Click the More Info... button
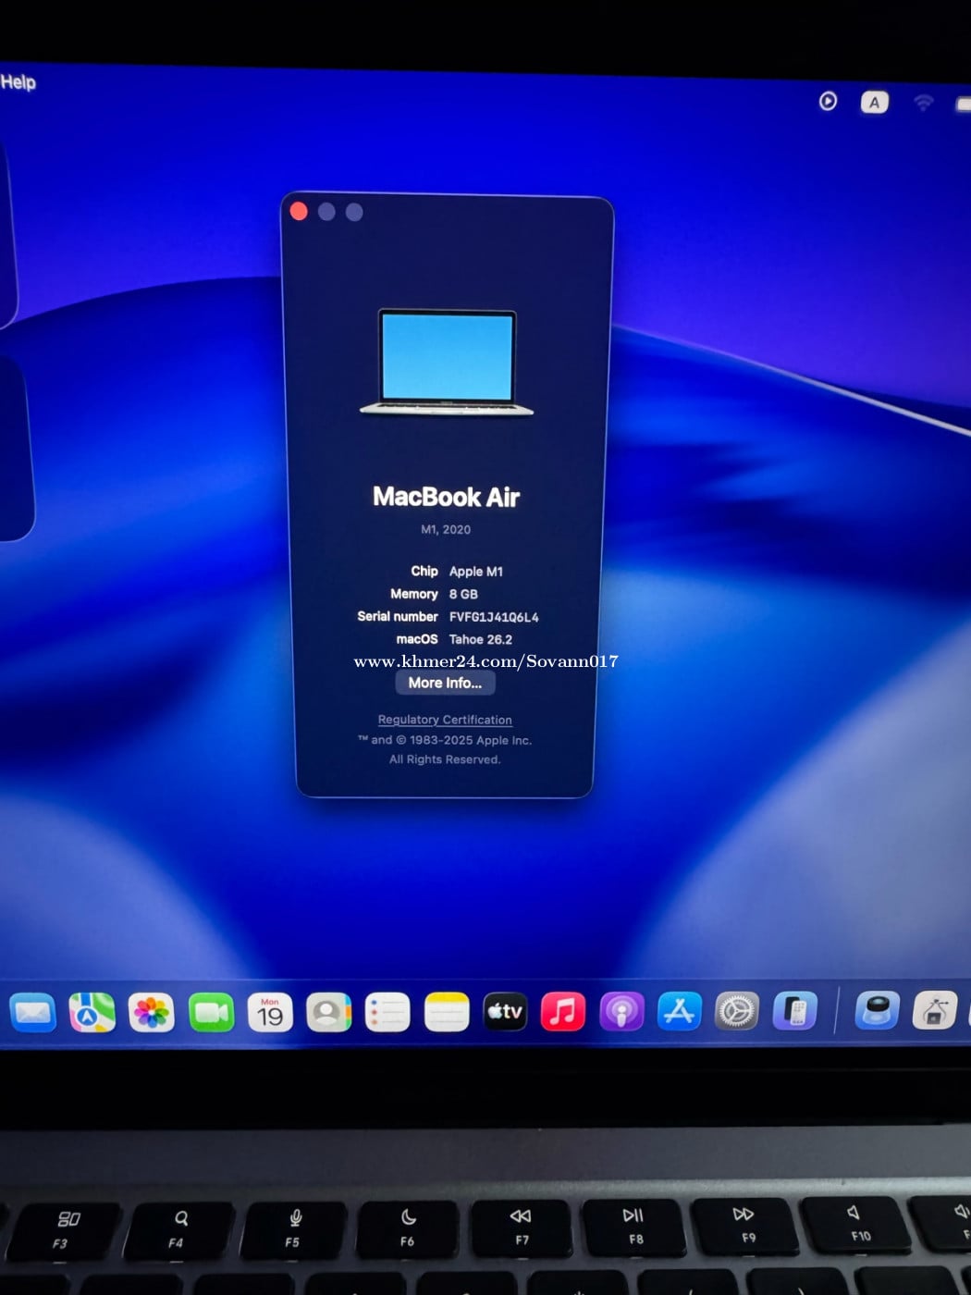 click(x=445, y=683)
